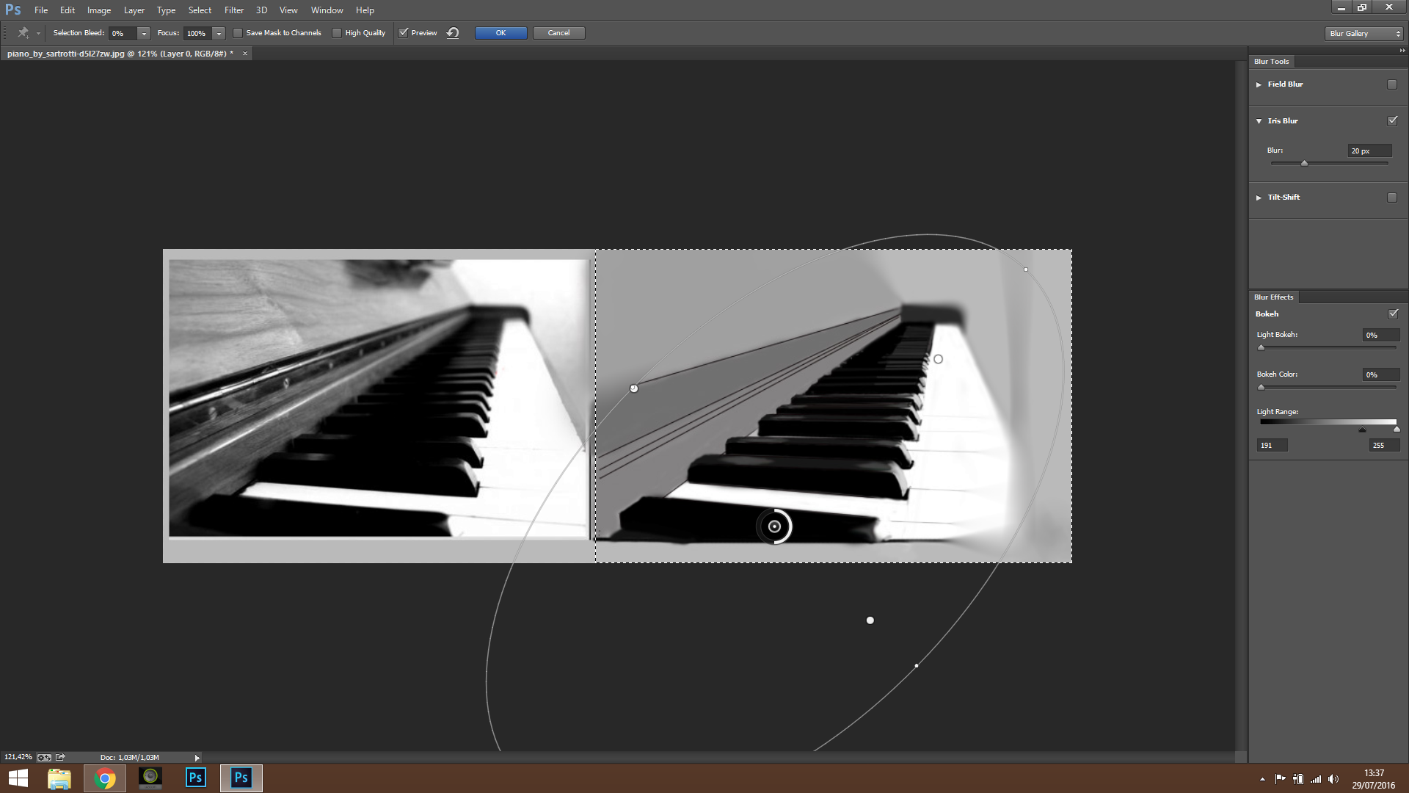1409x793 pixels.
Task: Click the iris blur center pin ring
Action: [774, 526]
